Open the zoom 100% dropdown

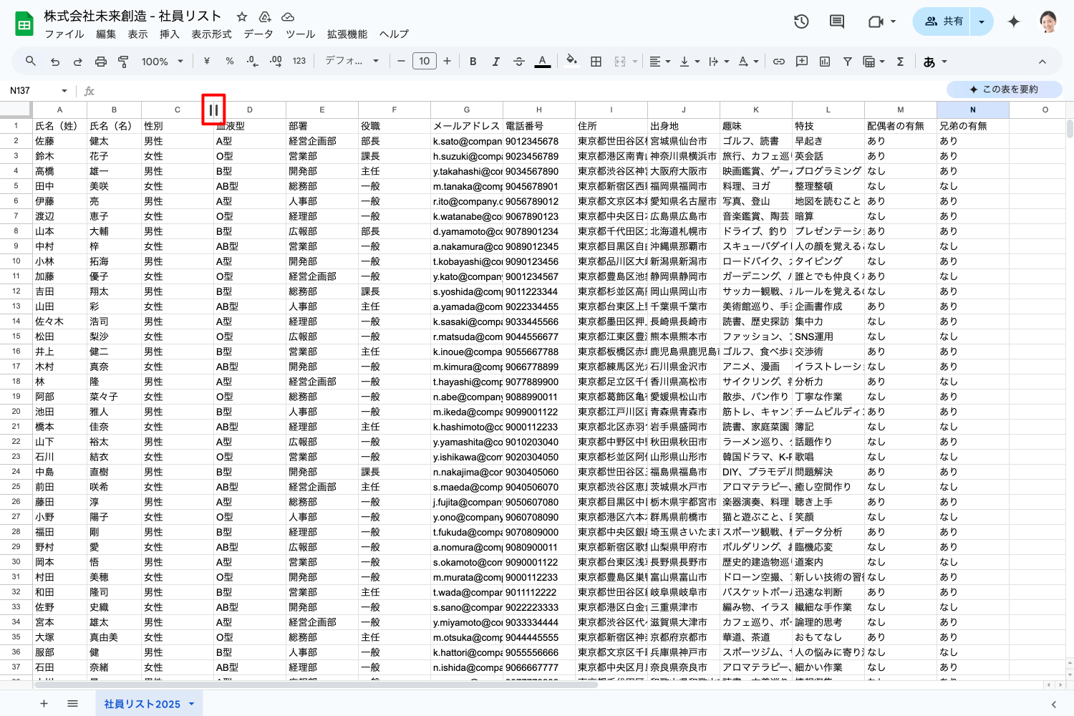(x=162, y=62)
